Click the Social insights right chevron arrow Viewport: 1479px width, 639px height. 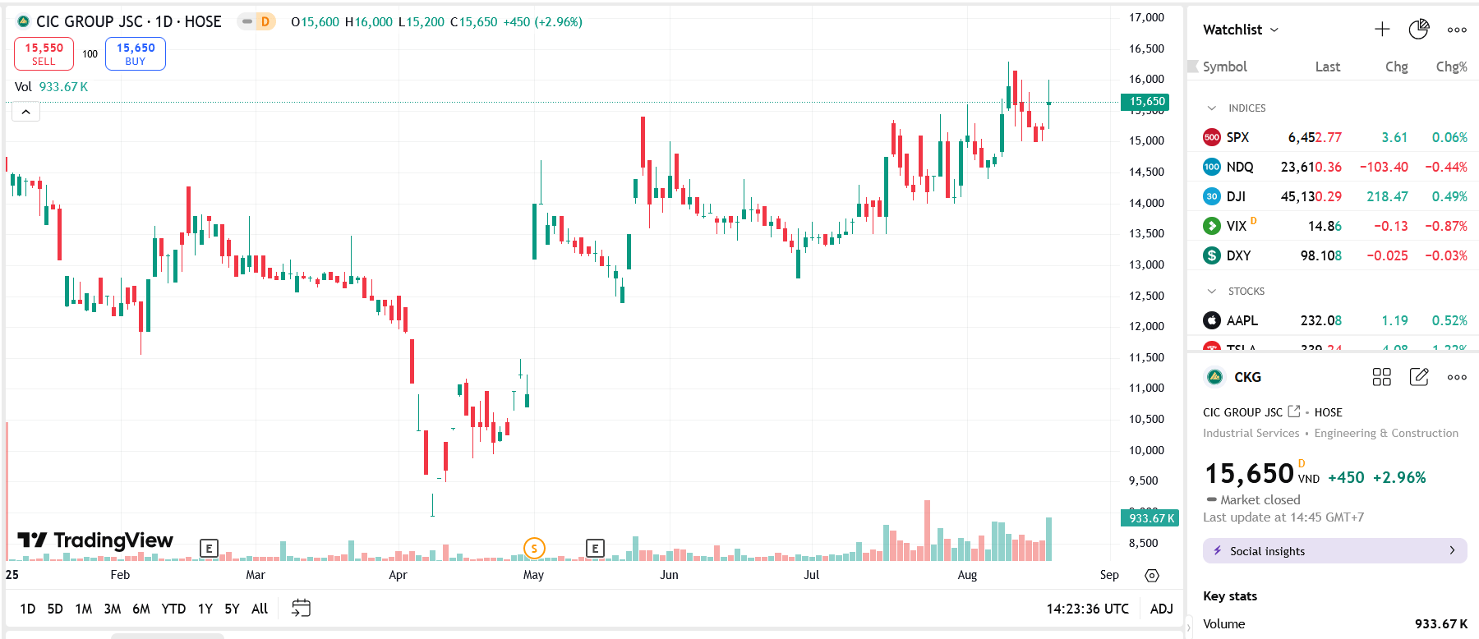1452,550
